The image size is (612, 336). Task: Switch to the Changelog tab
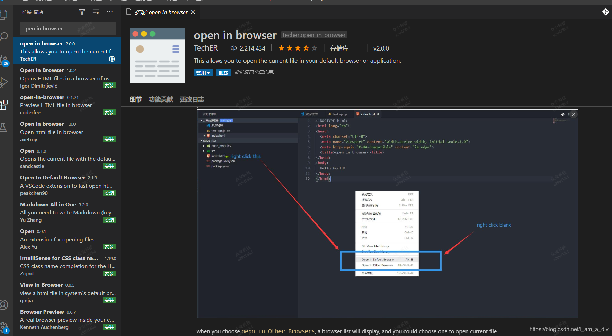(192, 99)
